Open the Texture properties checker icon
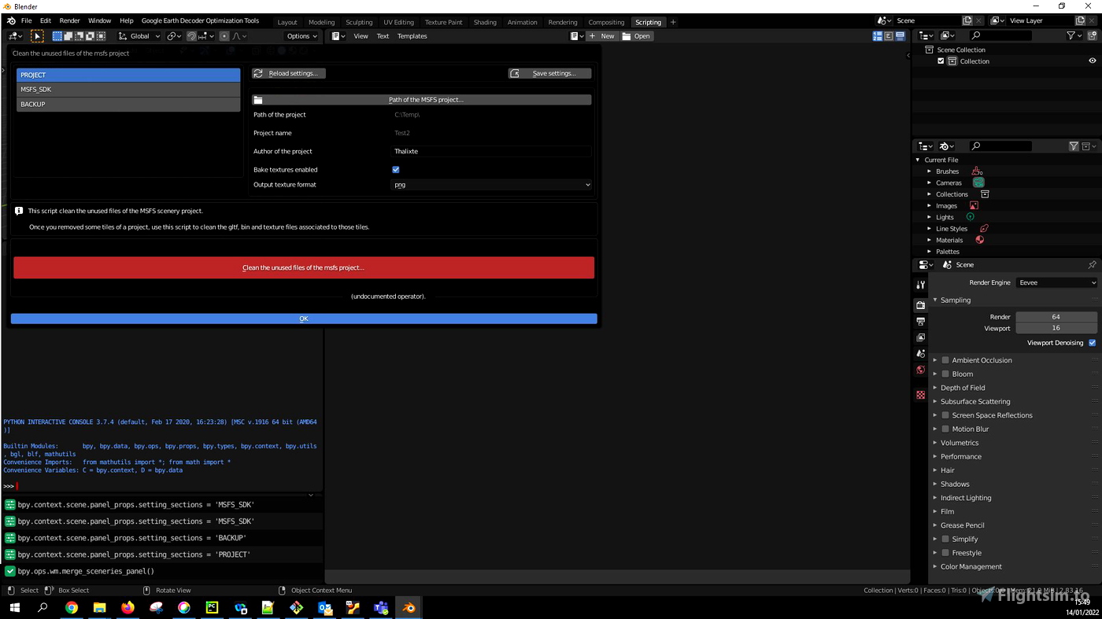This screenshot has width=1102, height=619. pyautogui.click(x=920, y=395)
